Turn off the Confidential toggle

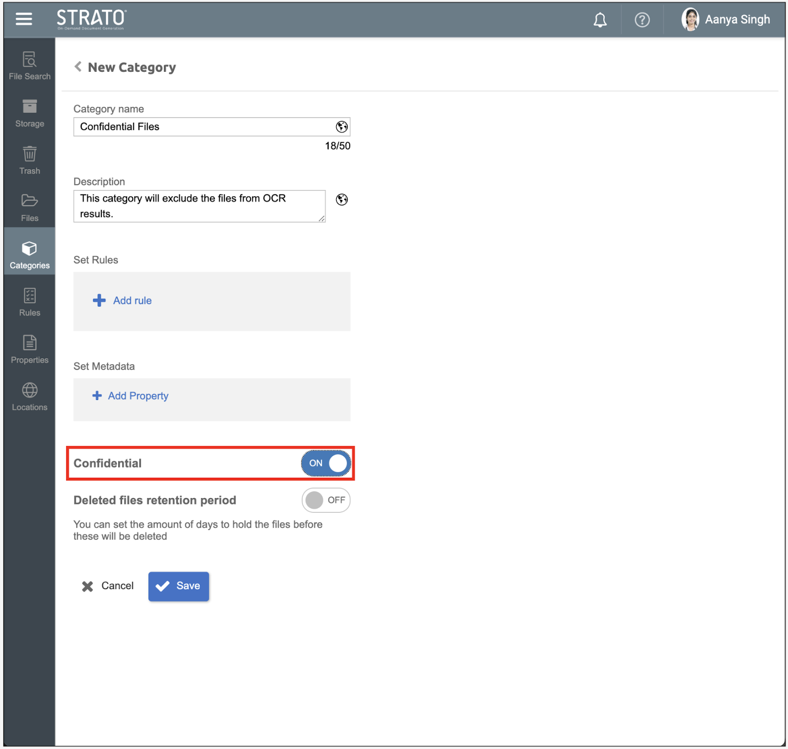coord(326,463)
